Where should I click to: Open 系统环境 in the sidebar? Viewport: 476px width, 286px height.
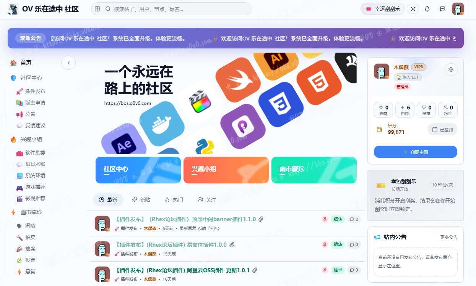coord(31,175)
